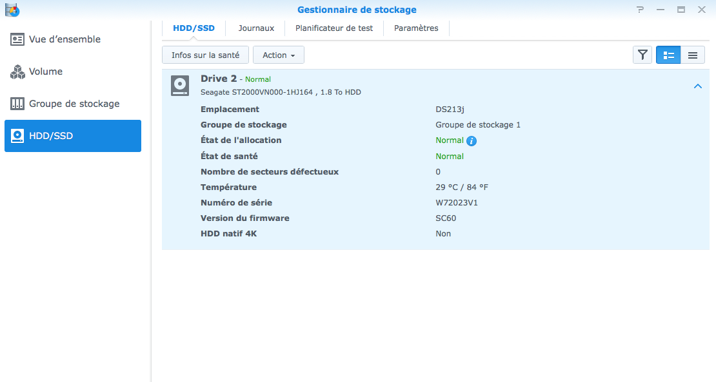716x382 pixels.
Task: Click the firmware version SC60 value
Action: [446, 218]
